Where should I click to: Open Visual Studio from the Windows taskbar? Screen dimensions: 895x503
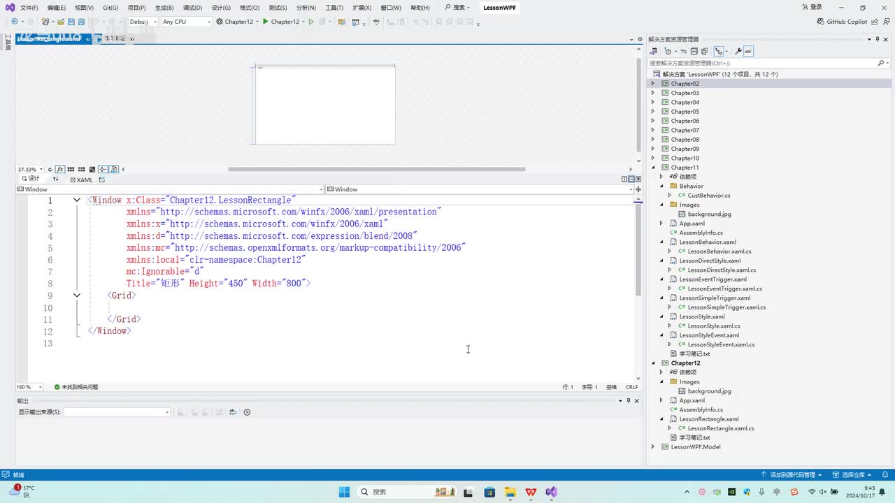tap(552, 492)
